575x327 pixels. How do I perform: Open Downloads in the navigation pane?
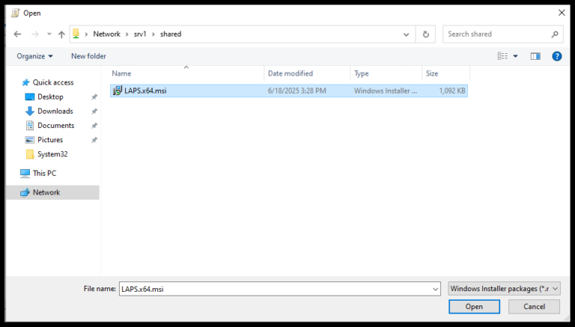coord(55,111)
